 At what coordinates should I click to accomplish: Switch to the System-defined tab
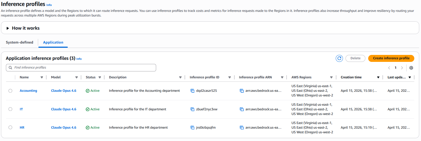click(20, 42)
